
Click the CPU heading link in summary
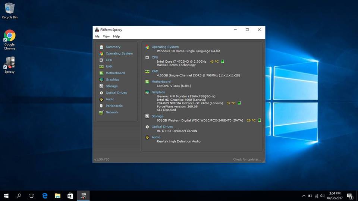click(155, 57)
